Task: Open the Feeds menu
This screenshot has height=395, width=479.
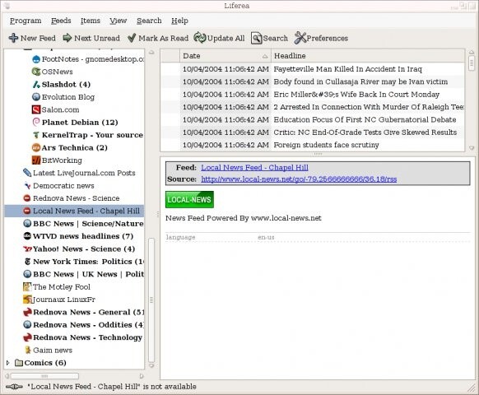Action: tap(61, 21)
